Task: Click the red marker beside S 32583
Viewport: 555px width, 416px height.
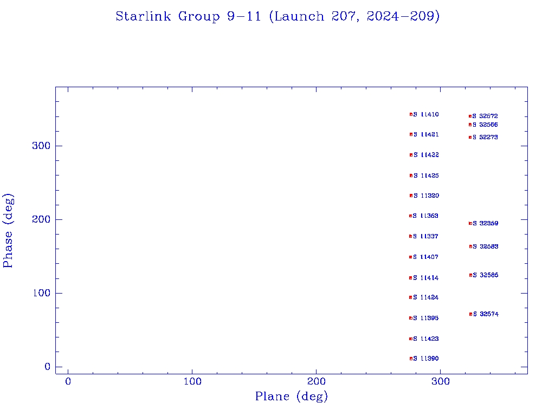Action: (x=471, y=246)
